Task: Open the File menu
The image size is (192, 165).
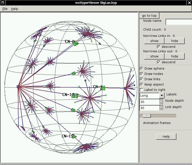Action: [5, 9]
